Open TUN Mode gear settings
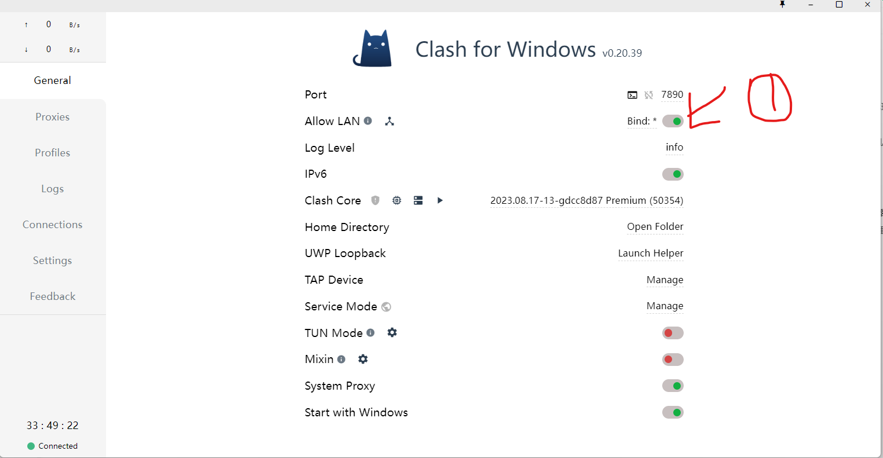 pyautogui.click(x=392, y=332)
